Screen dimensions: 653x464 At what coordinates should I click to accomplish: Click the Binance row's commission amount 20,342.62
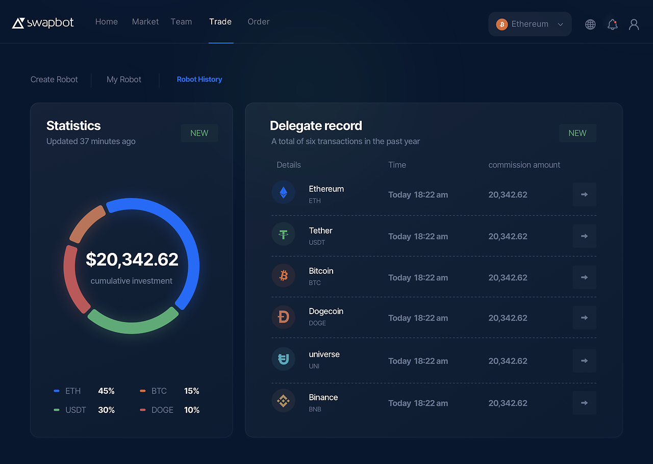click(x=508, y=403)
